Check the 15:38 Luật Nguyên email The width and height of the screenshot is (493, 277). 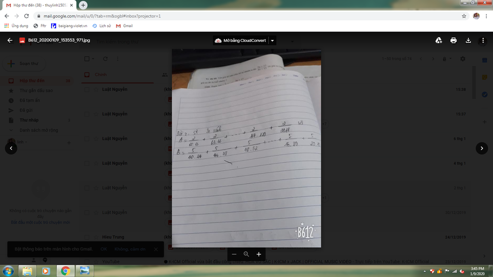click(87, 89)
